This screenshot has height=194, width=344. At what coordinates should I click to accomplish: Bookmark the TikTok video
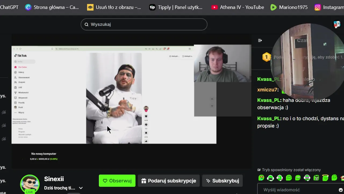click(x=146, y=133)
